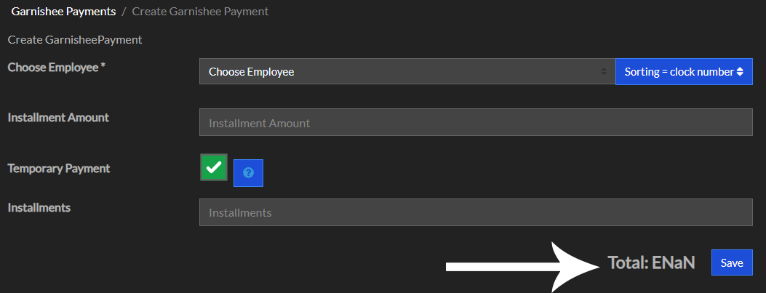
Task: Focus the Installments input field
Action: click(476, 212)
